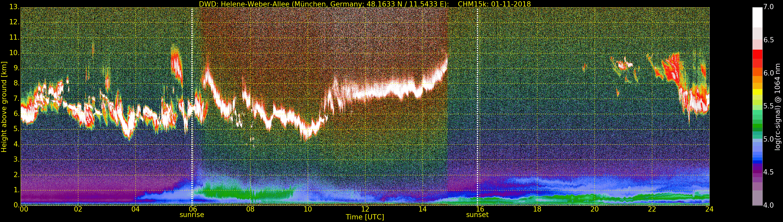Click the 13. label on the height axis
Image resolution: width=783 pixels, height=222 pixels.
point(14,7)
